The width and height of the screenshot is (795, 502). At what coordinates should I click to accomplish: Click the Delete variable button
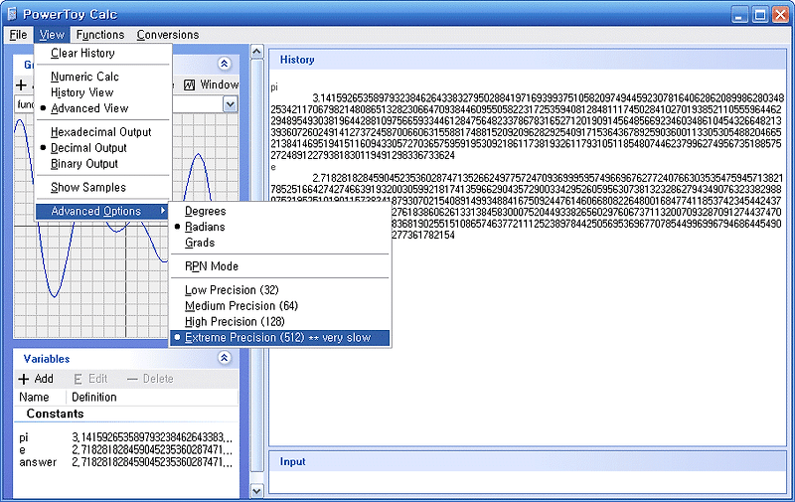(150, 379)
